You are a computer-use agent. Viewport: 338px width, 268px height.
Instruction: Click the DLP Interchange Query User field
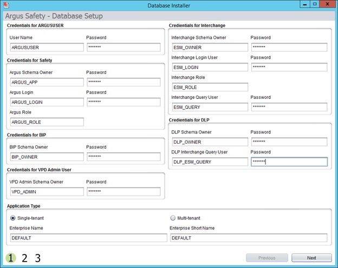coord(210,162)
